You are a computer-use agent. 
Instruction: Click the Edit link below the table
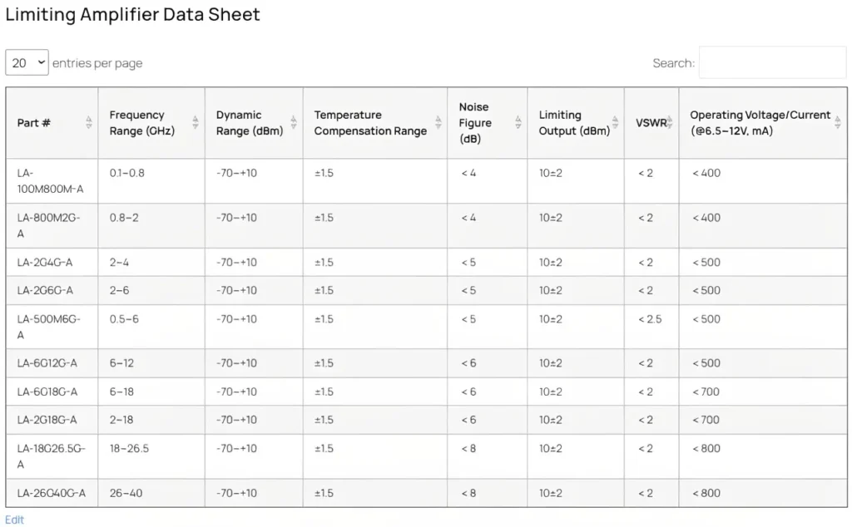15,520
